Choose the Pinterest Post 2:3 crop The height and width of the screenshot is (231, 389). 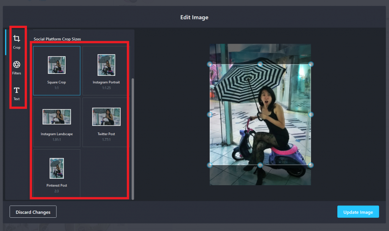(57, 173)
